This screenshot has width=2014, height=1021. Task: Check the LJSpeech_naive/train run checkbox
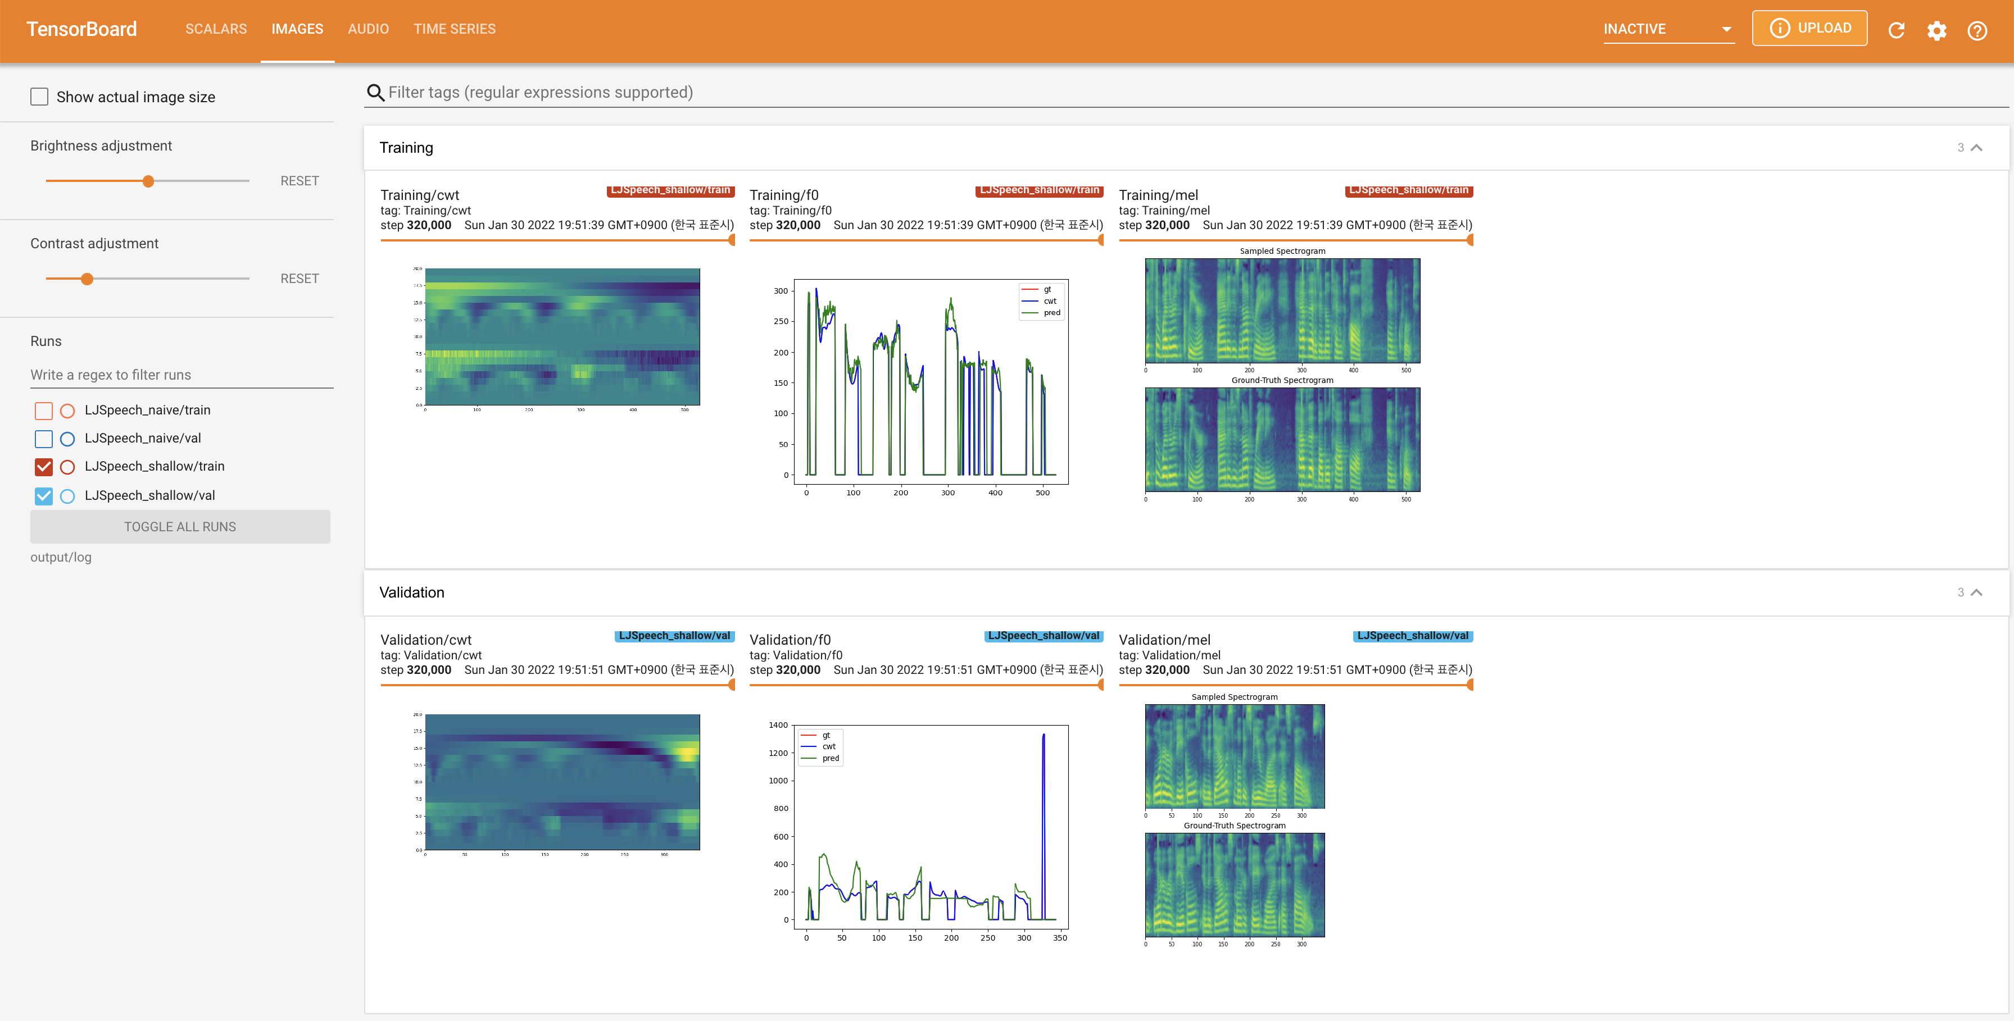[44, 410]
